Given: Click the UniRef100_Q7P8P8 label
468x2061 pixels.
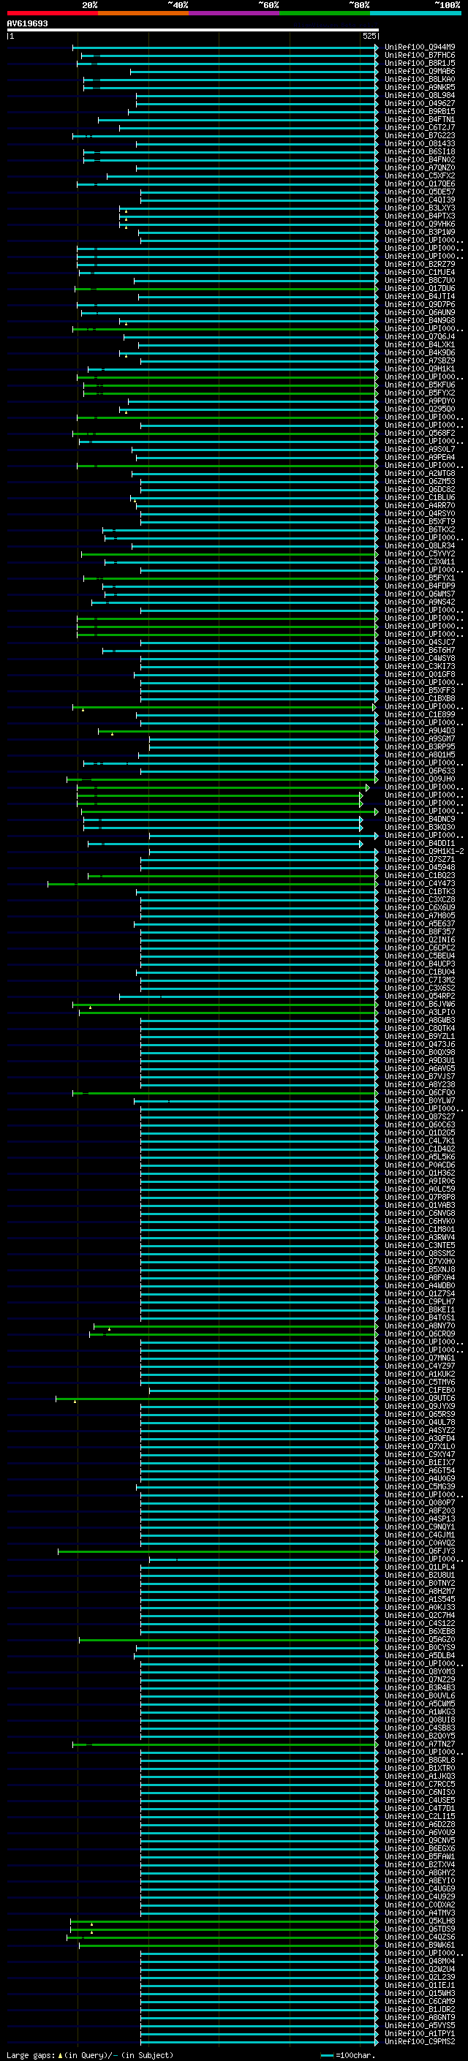Looking at the screenshot, I should [x=419, y=1198].
